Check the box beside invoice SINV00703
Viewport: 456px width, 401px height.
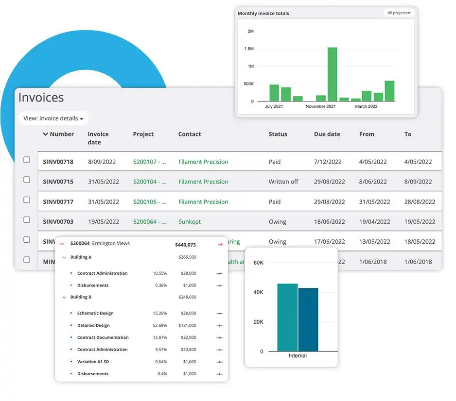tap(27, 219)
